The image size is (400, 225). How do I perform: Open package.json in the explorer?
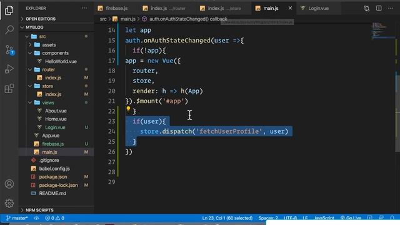[x=53, y=177]
